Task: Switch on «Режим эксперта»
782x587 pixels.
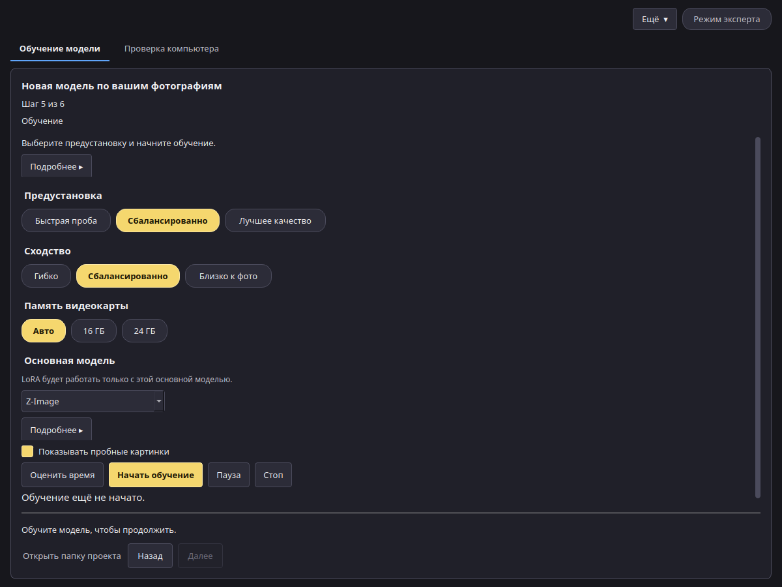Action: [x=727, y=19]
